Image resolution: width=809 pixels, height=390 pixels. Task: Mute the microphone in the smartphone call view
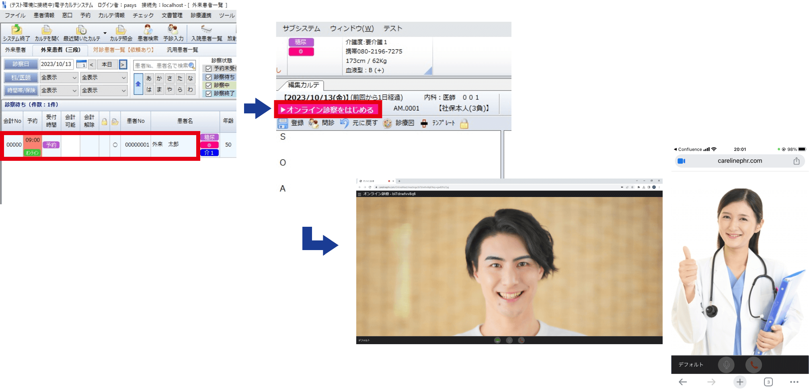[726, 365]
